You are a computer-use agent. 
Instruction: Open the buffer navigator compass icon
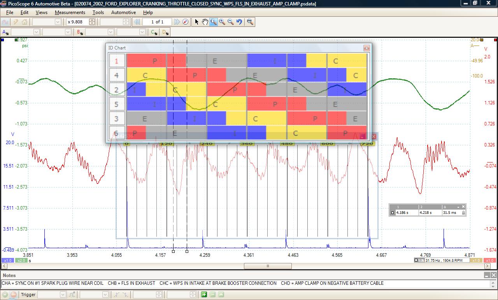click(186, 22)
